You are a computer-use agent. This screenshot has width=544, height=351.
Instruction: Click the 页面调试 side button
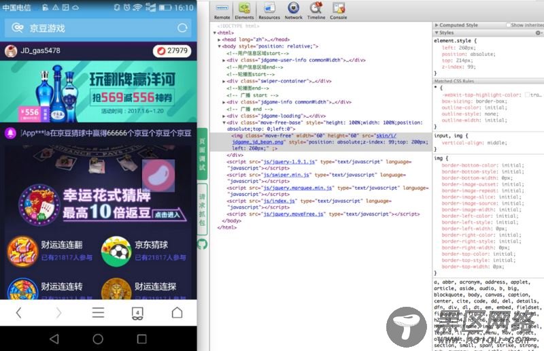pyautogui.click(x=202, y=154)
